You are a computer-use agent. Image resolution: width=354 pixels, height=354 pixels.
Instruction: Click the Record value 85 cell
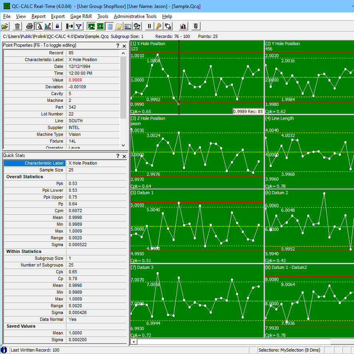tap(93, 53)
